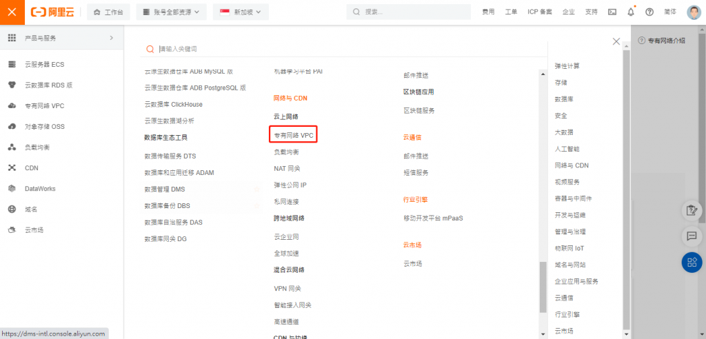Open 智能接入网关 product
Image resolution: width=706 pixels, height=339 pixels.
point(292,305)
